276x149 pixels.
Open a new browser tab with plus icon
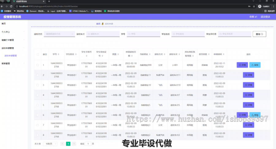pos(49,2)
